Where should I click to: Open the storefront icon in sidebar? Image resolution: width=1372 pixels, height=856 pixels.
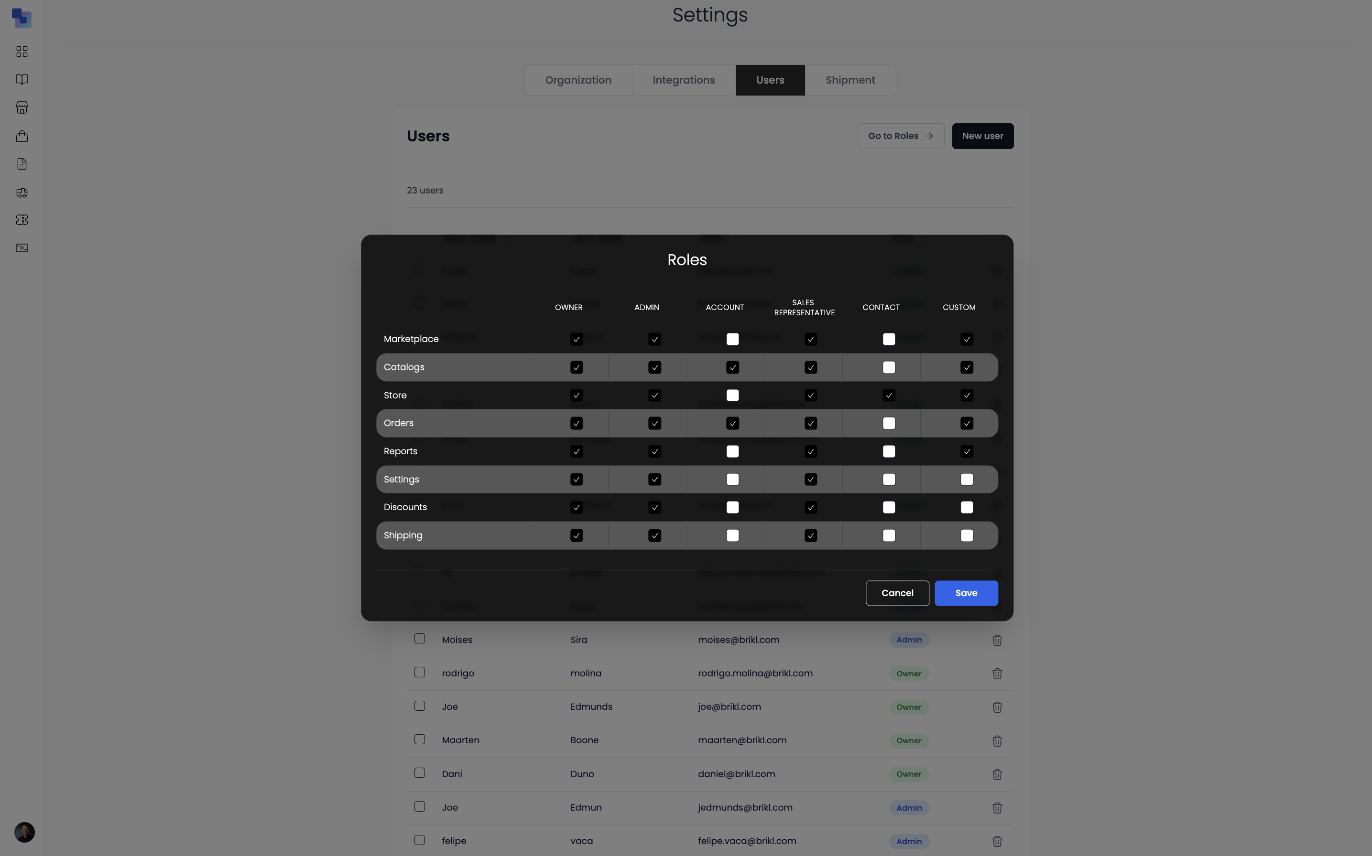coord(22,107)
